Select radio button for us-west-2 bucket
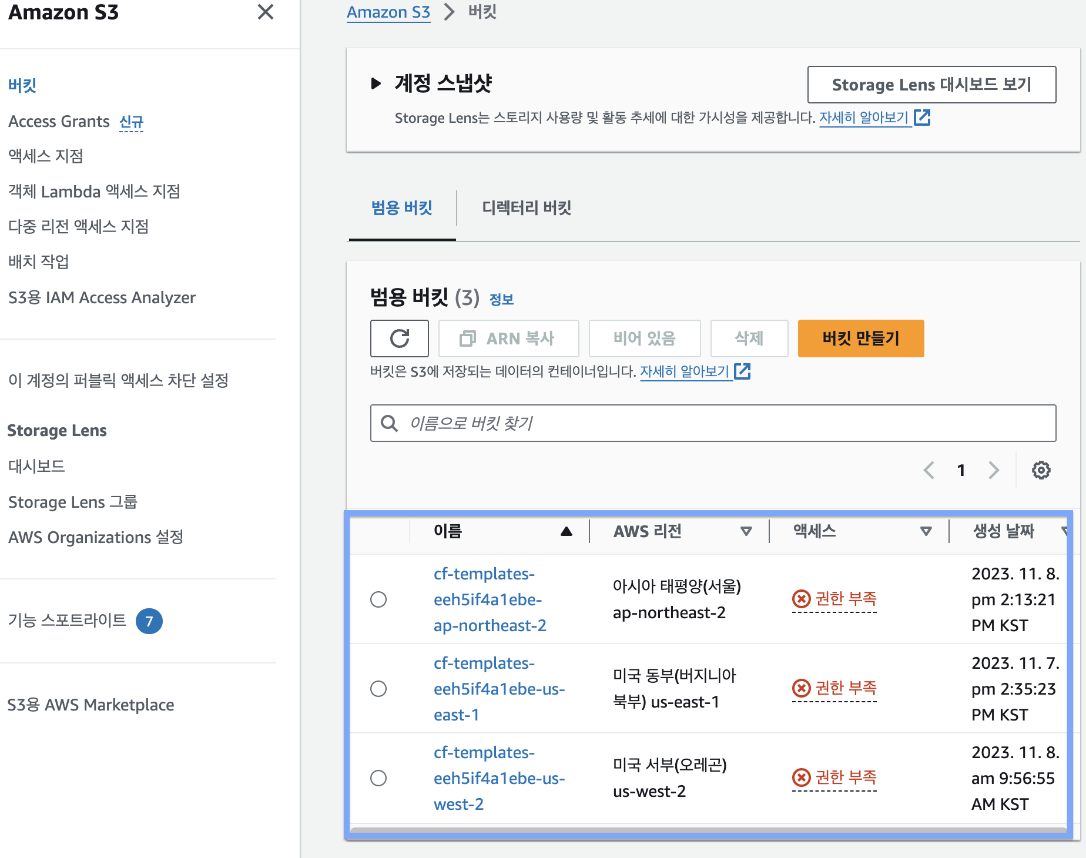The image size is (1086, 858). click(378, 778)
